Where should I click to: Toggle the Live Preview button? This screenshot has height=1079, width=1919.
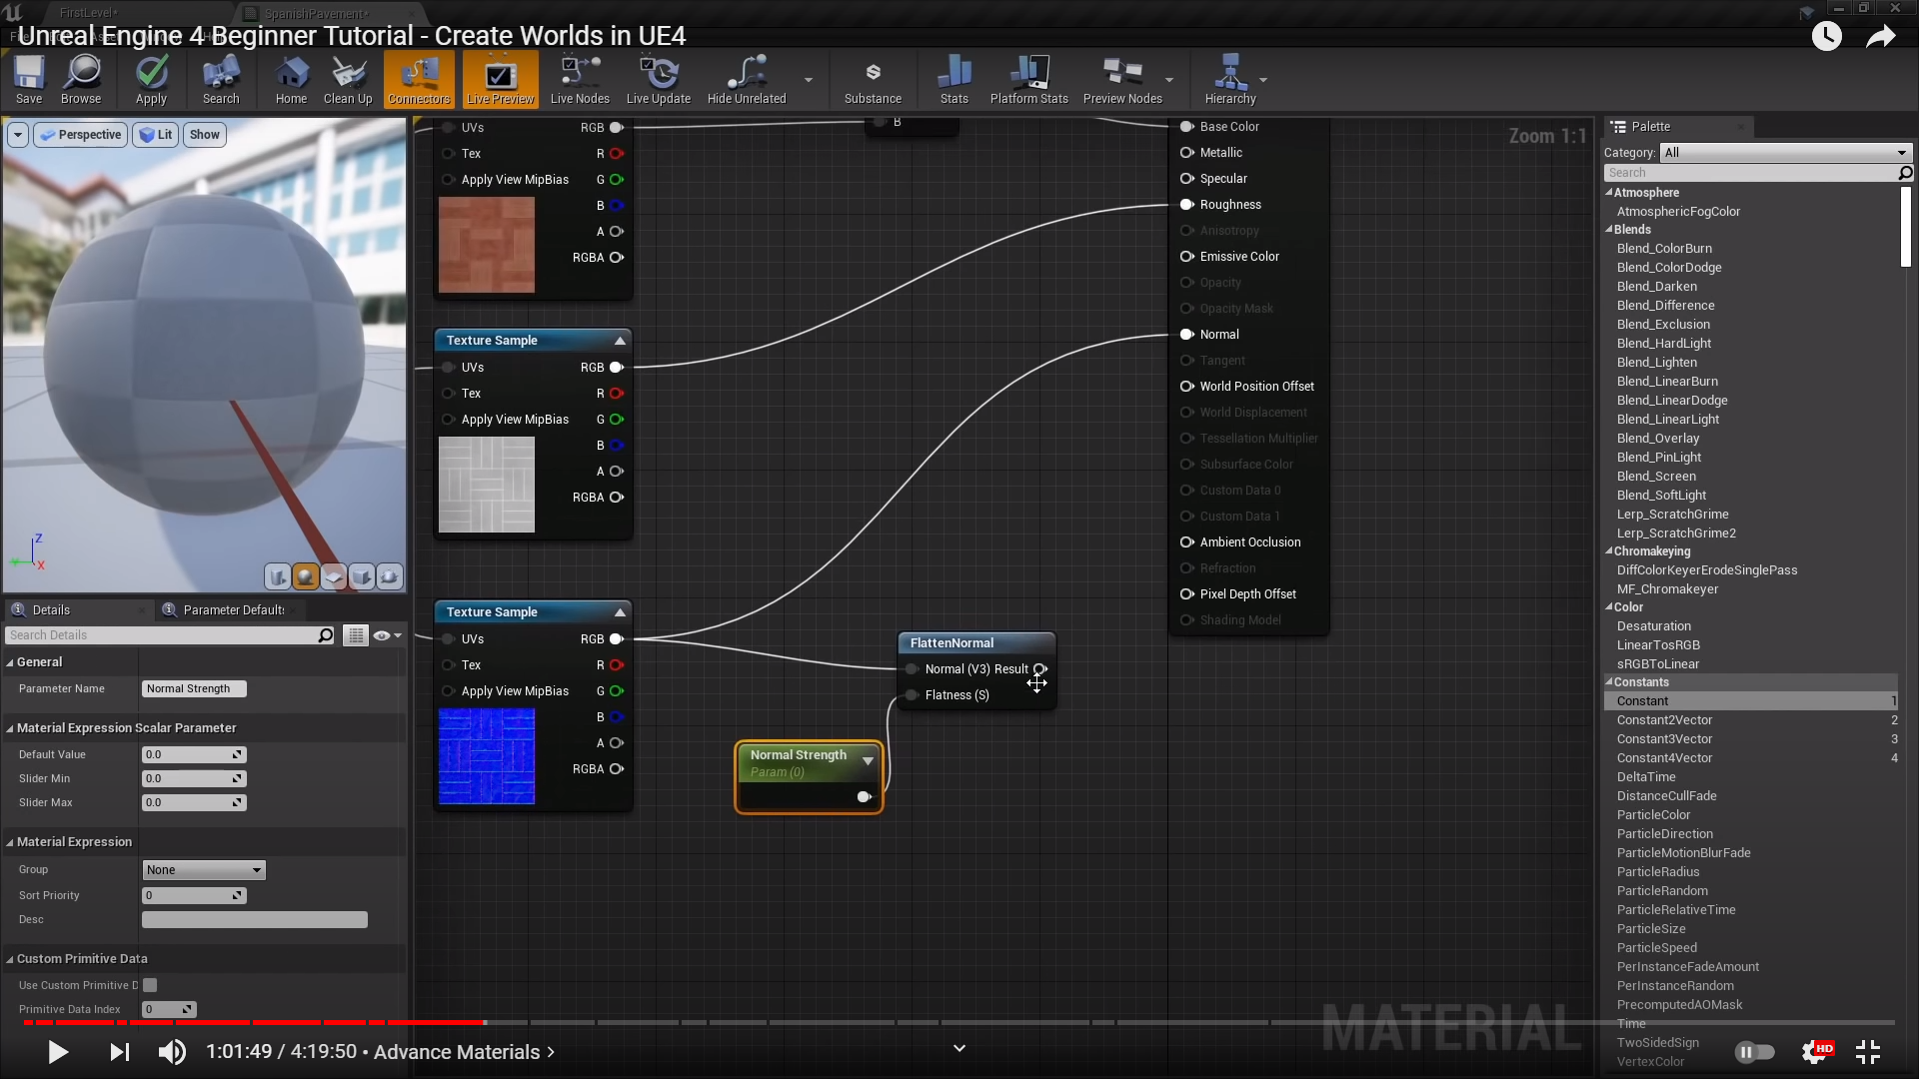point(501,79)
